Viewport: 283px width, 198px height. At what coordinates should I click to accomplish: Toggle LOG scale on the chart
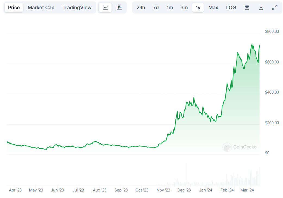point(231,8)
